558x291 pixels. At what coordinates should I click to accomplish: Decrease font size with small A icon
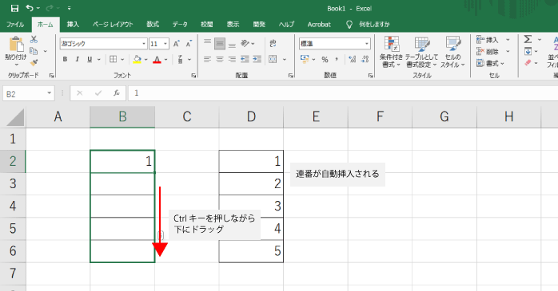(189, 44)
